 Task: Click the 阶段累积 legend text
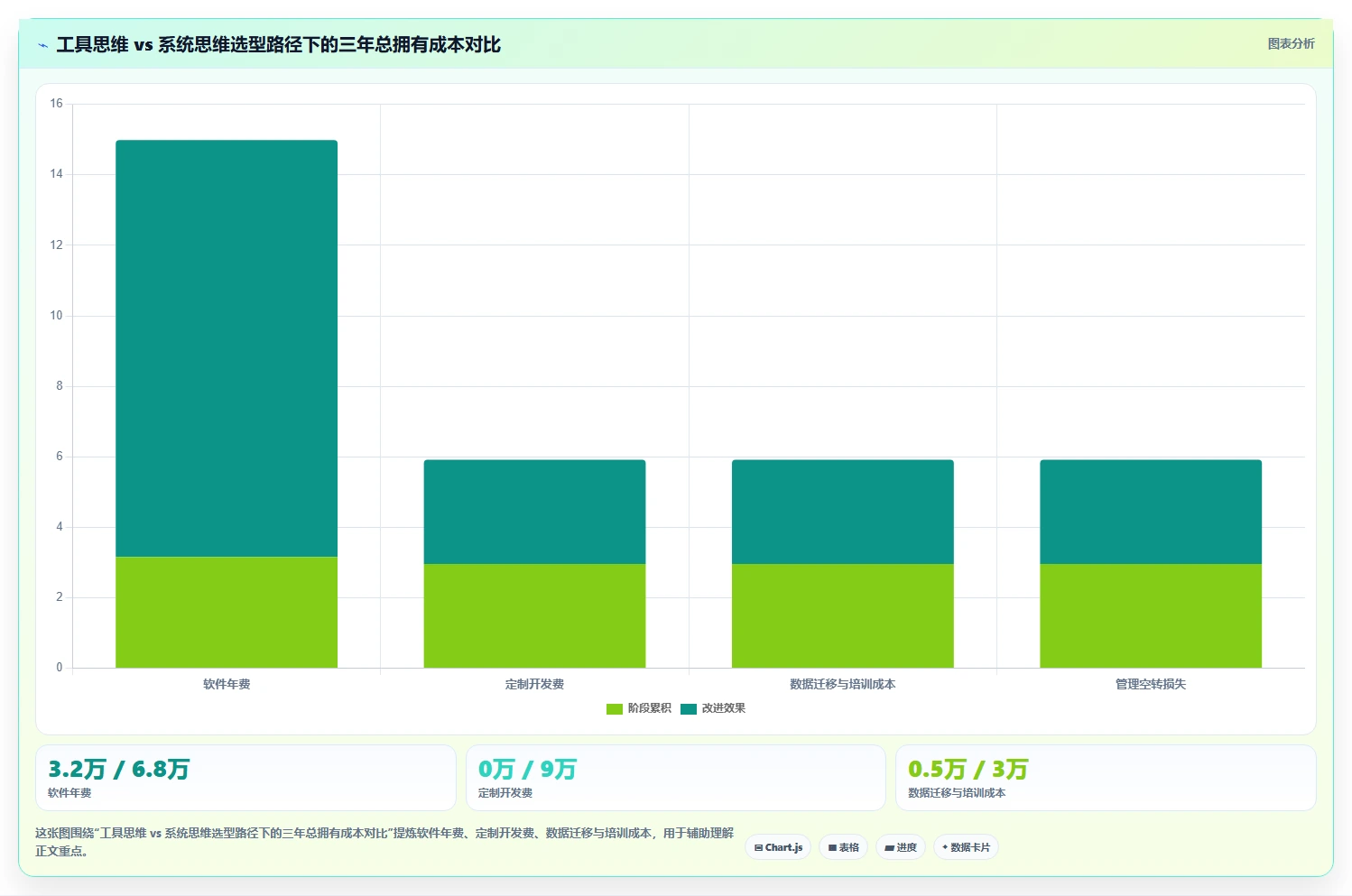click(650, 708)
